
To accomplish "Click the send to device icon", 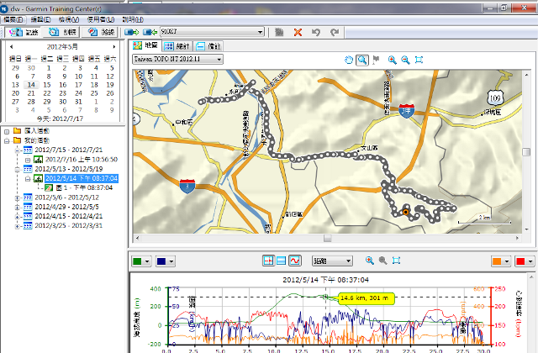I will [131, 32].
